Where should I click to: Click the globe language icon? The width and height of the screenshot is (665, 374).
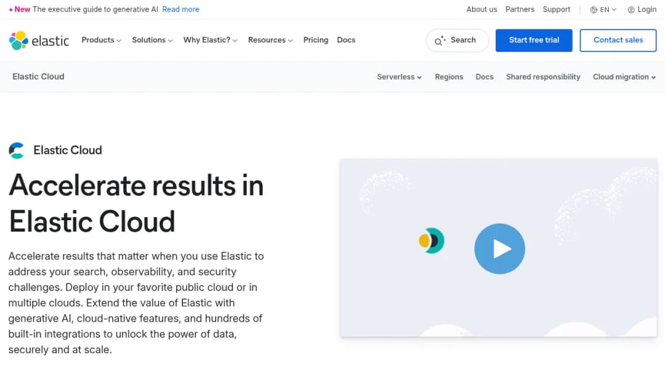pyautogui.click(x=594, y=10)
